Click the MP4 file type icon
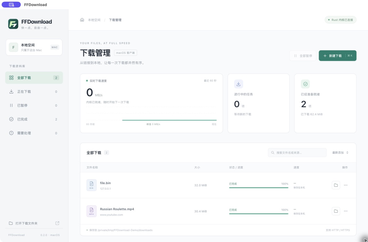The image size is (368, 242). pyautogui.click(x=92, y=211)
